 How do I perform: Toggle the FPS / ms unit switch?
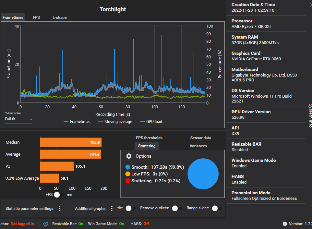point(59,195)
